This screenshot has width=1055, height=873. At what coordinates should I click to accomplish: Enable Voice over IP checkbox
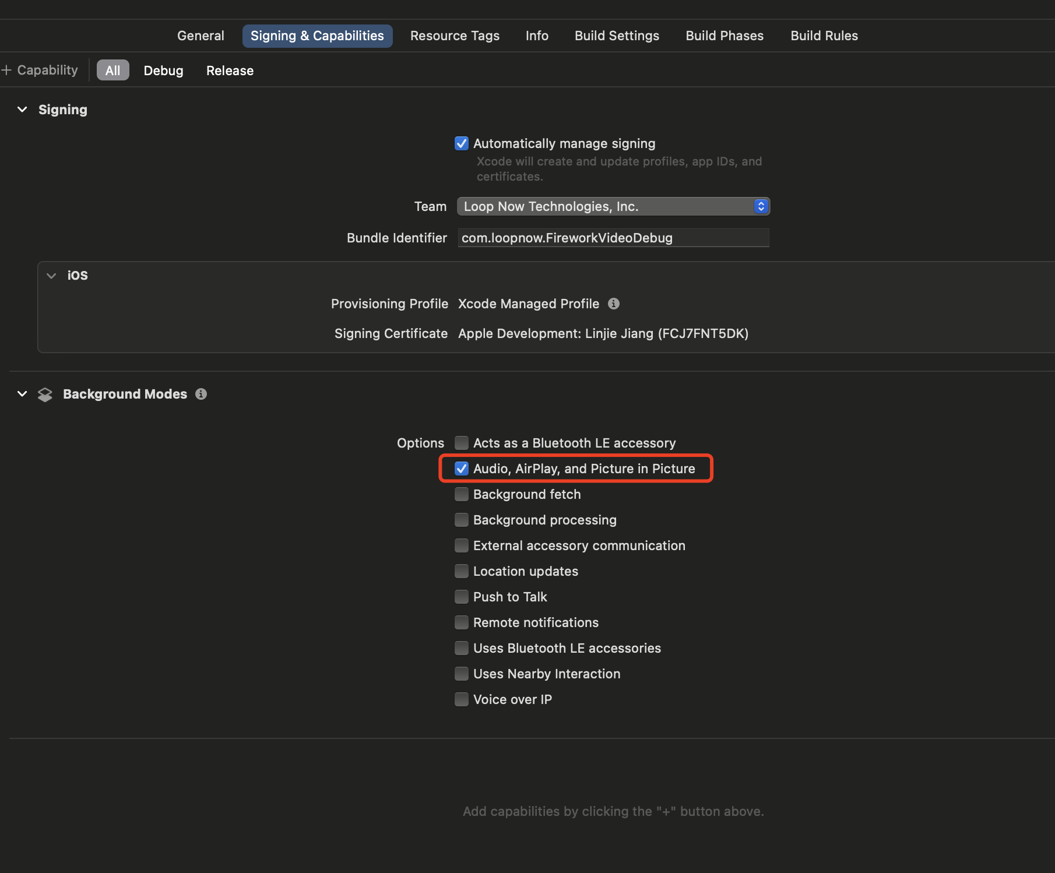462,699
